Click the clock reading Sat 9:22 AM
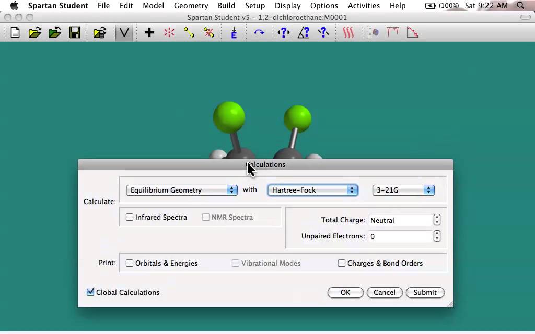The width and height of the screenshot is (535, 334). (486, 6)
